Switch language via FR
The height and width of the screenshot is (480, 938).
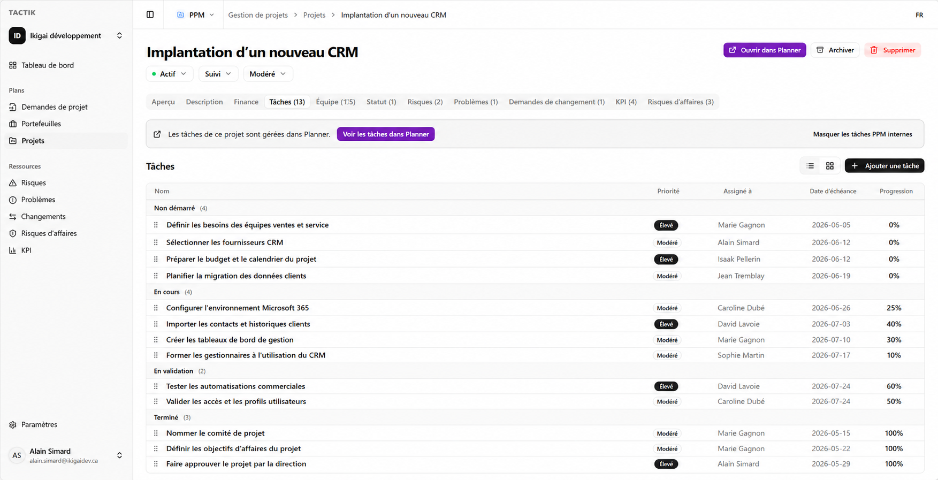pos(919,15)
